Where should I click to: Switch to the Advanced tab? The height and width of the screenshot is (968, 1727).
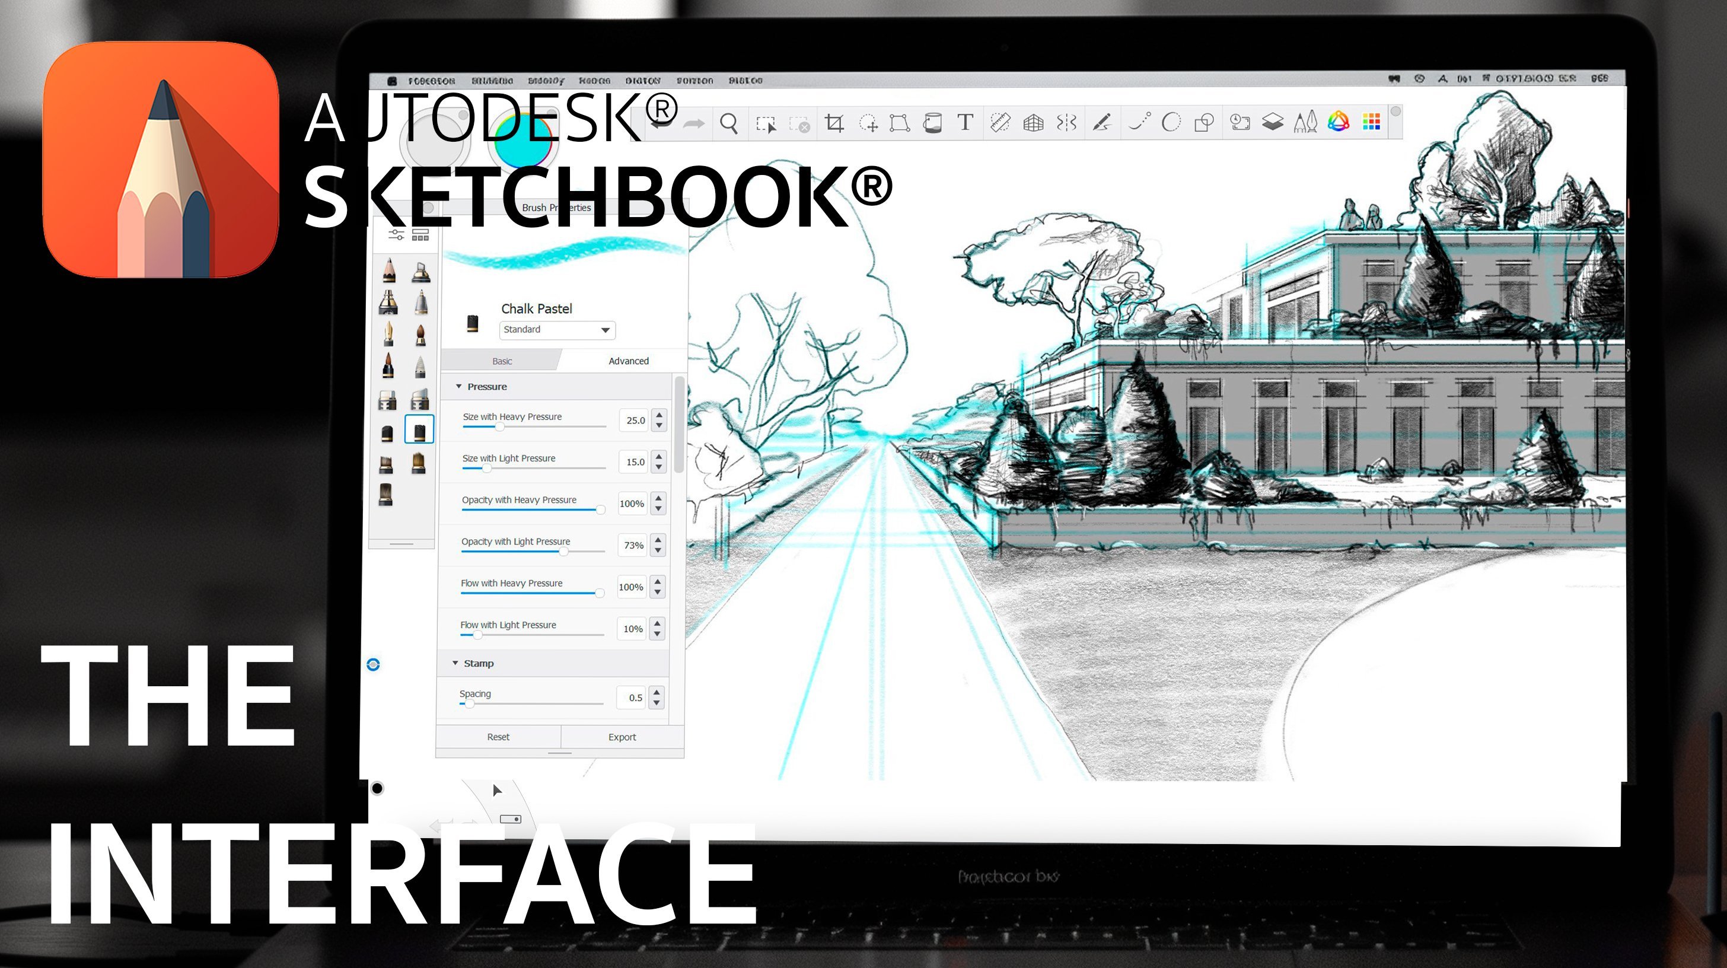pyautogui.click(x=628, y=361)
